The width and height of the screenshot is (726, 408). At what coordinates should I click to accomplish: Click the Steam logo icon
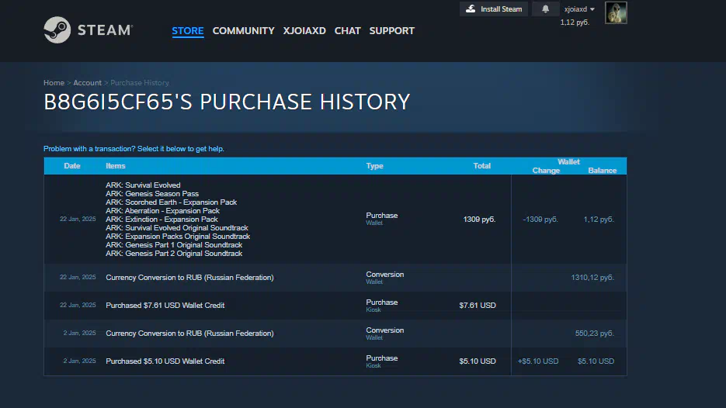(57, 30)
